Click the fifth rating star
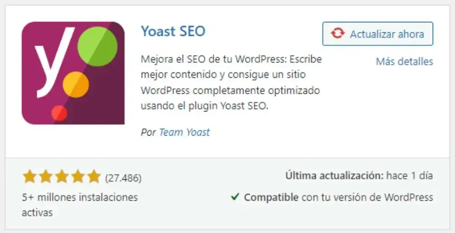 coord(94,177)
